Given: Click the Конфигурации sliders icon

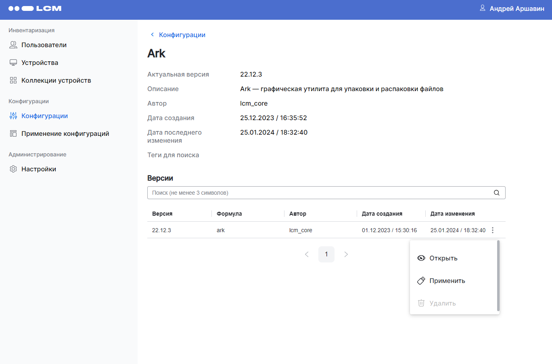Looking at the screenshot, I should coord(13,116).
